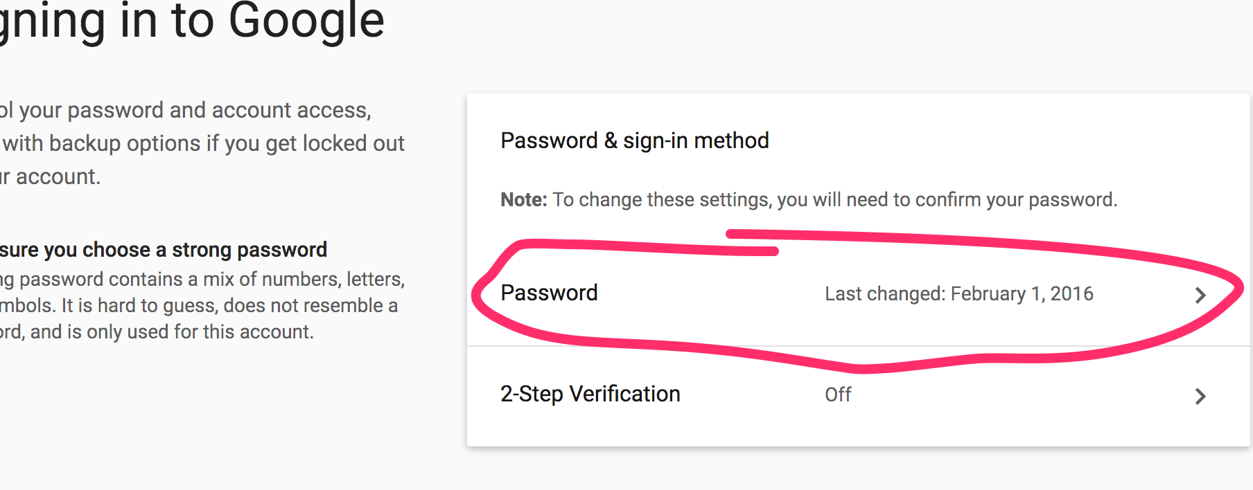Click the word 'Google' in the title
1253x490 pixels.
306,21
